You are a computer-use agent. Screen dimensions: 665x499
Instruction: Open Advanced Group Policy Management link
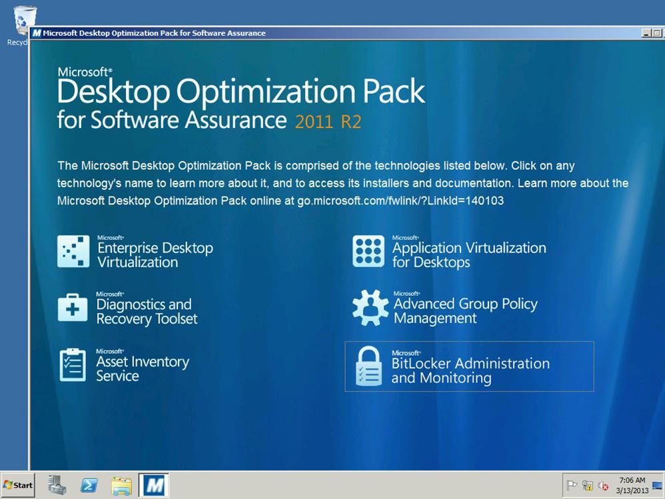tap(466, 310)
